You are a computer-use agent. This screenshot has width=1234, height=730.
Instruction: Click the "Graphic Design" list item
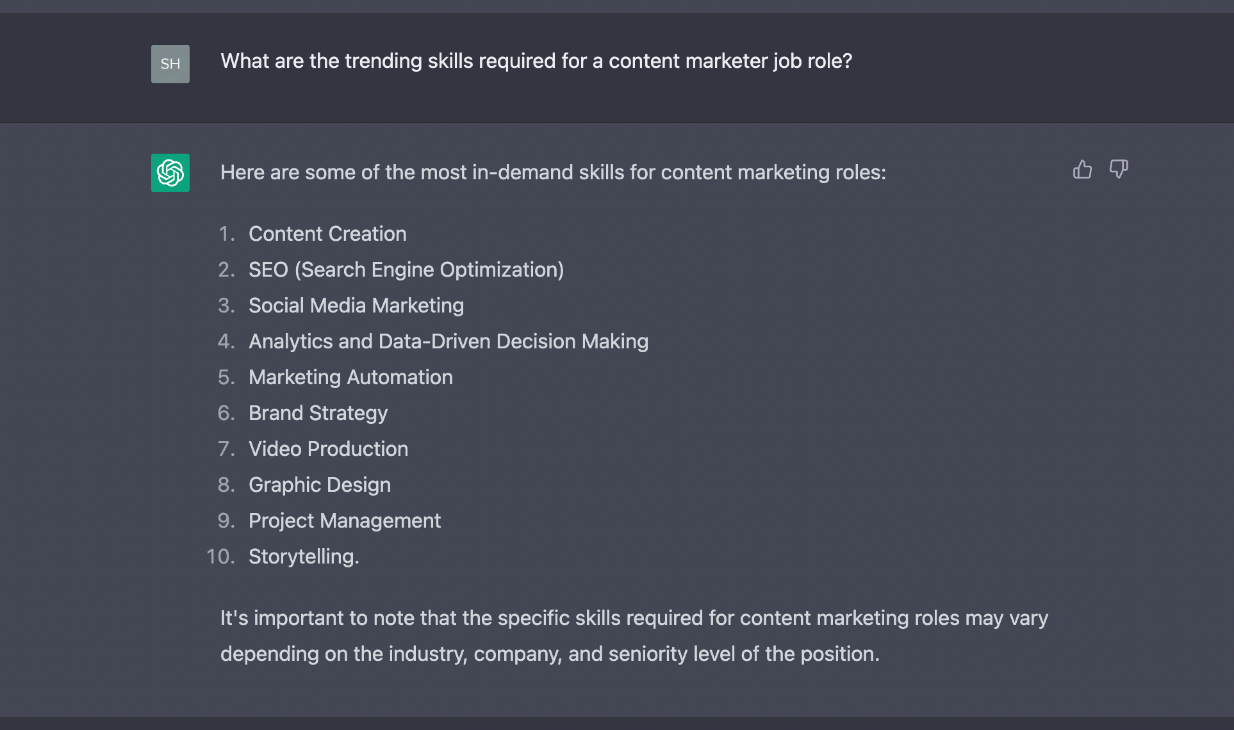pos(320,485)
